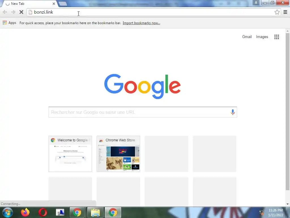Image resolution: width=290 pixels, height=218 pixels.
Task: Click the back navigation arrow
Action: [5, 12]
